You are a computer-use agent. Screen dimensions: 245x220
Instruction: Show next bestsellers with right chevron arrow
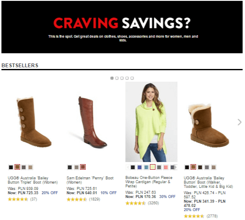coord(239,122)
